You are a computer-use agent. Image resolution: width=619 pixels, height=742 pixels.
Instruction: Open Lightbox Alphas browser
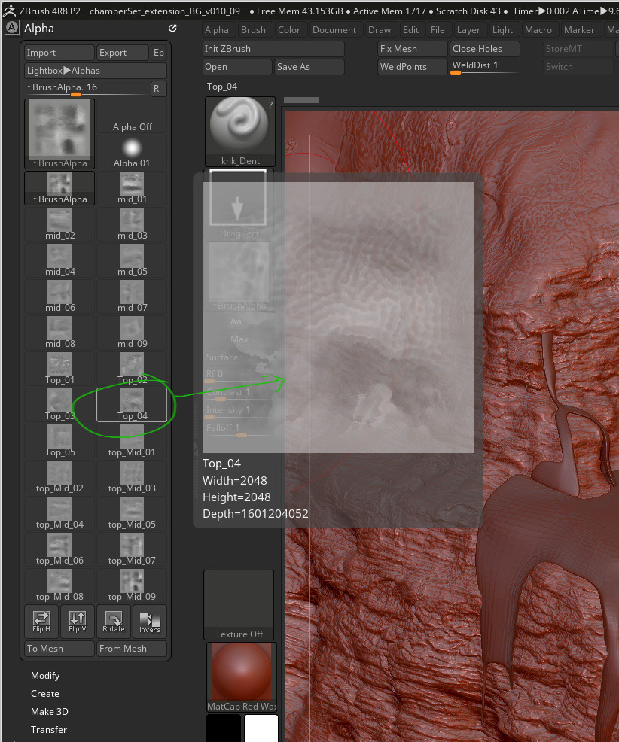[x=96, y=70]
